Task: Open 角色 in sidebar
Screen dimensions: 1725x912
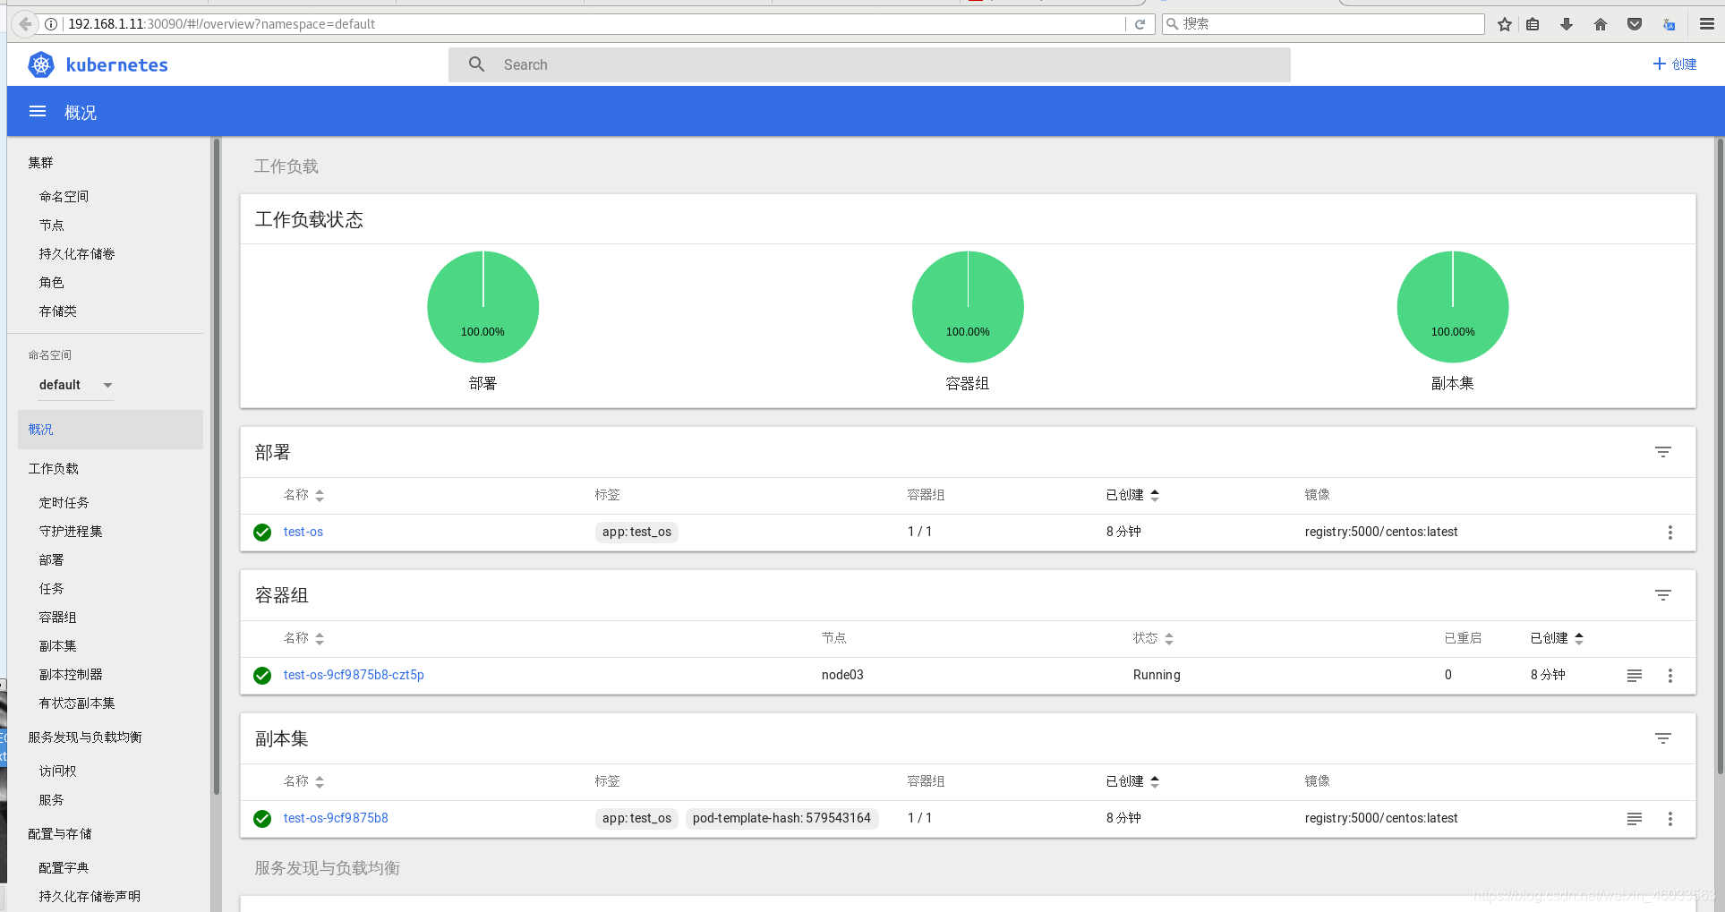Action: (51, 283)
